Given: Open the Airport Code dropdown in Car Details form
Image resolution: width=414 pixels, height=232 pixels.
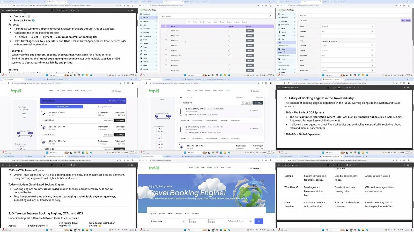Looking at the screenshot, I should [x=348, y=70].
